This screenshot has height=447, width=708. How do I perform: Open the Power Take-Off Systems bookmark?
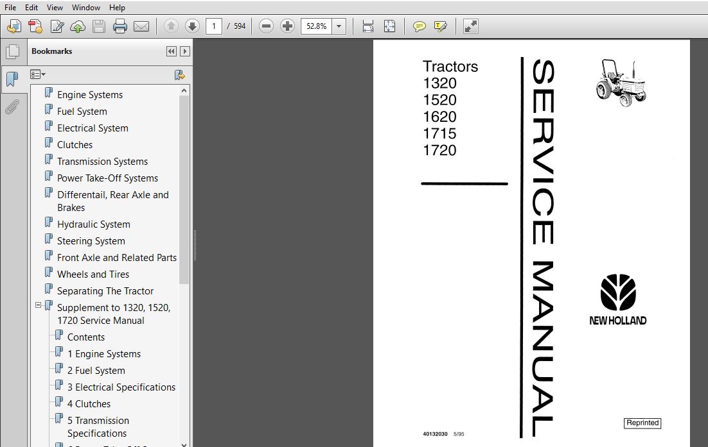point(107,178)
